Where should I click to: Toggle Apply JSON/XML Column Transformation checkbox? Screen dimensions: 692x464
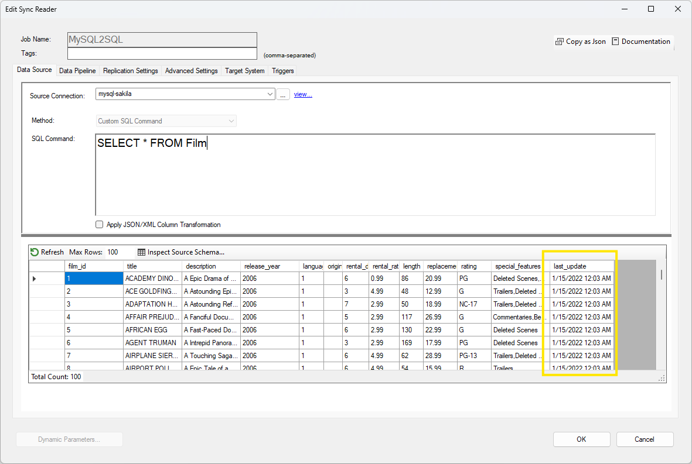pyautogui.click(x=99, y=224)
